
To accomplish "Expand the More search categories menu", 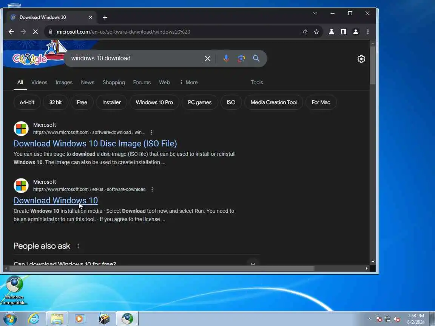I will click(x=189, y=82).
